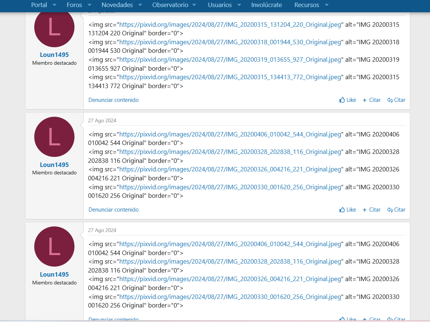Click the L avatar of the top post

(x=54, y=27)
